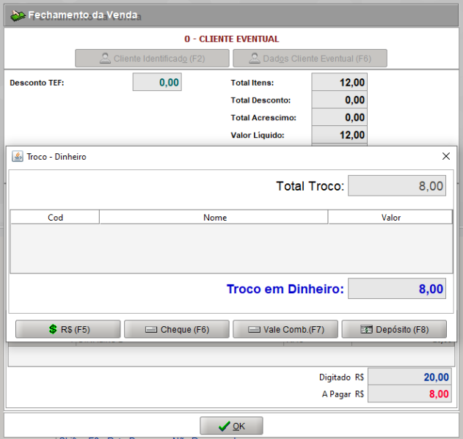Open Dados Cliente Eventual (F6)
463x439 pixels.
(x=310, y=59)
